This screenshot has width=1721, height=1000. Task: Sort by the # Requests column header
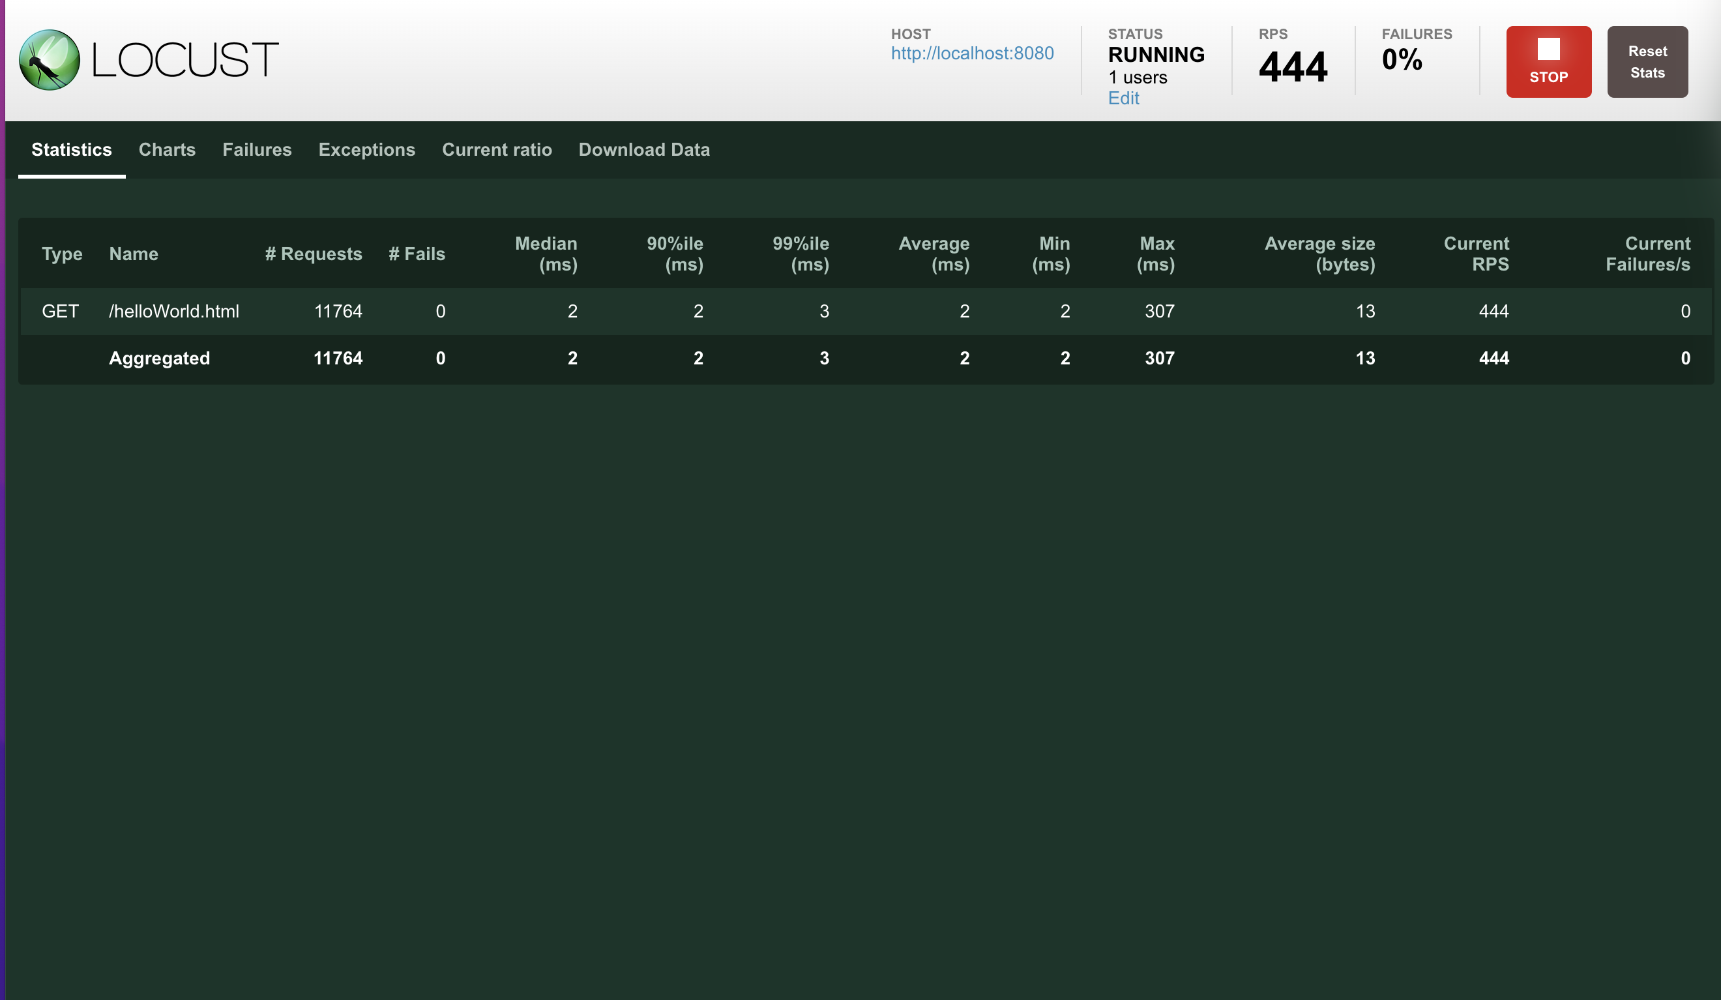pyautogui.click(x=314, y=254)
